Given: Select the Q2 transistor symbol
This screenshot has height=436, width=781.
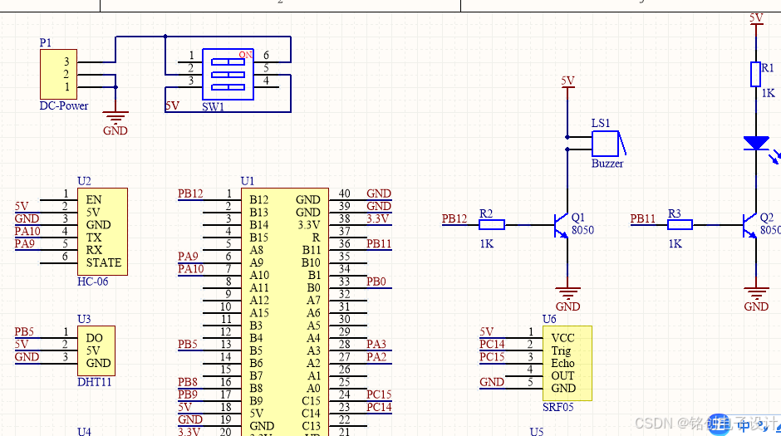Looking at the screenshot, I should click(x=749, y=225).
